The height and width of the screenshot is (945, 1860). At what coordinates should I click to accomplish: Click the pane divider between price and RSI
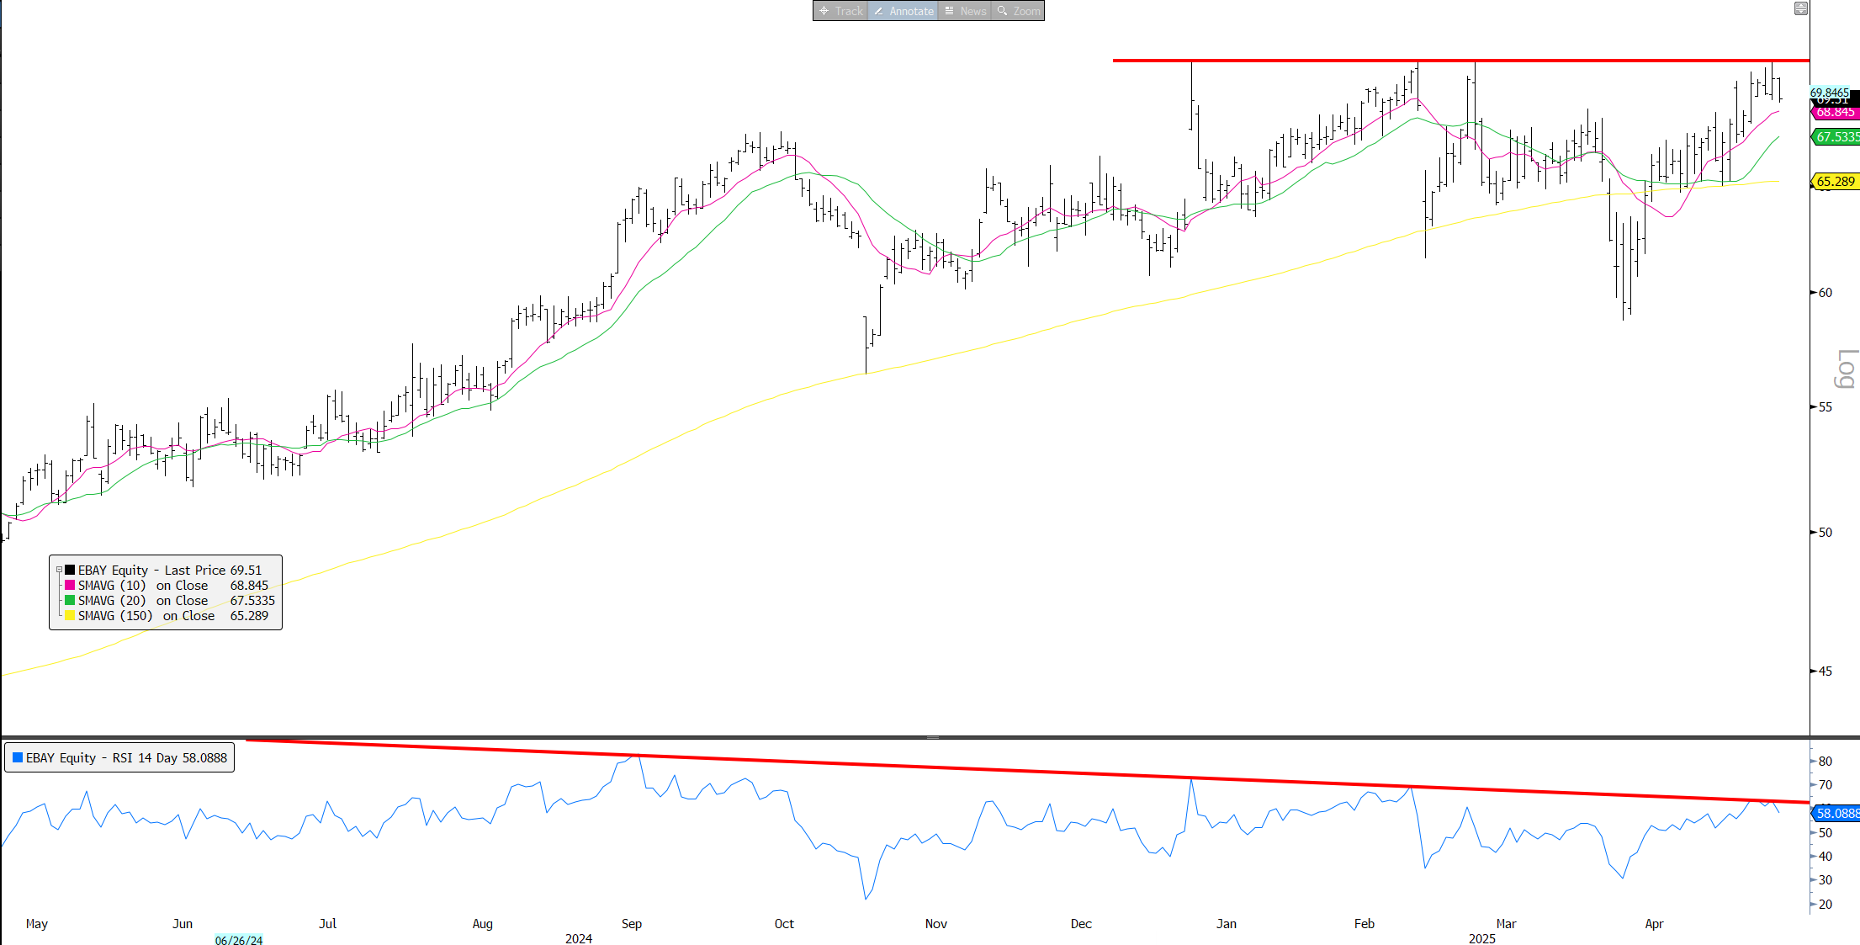pyautogui.click(x=932, y=737)
